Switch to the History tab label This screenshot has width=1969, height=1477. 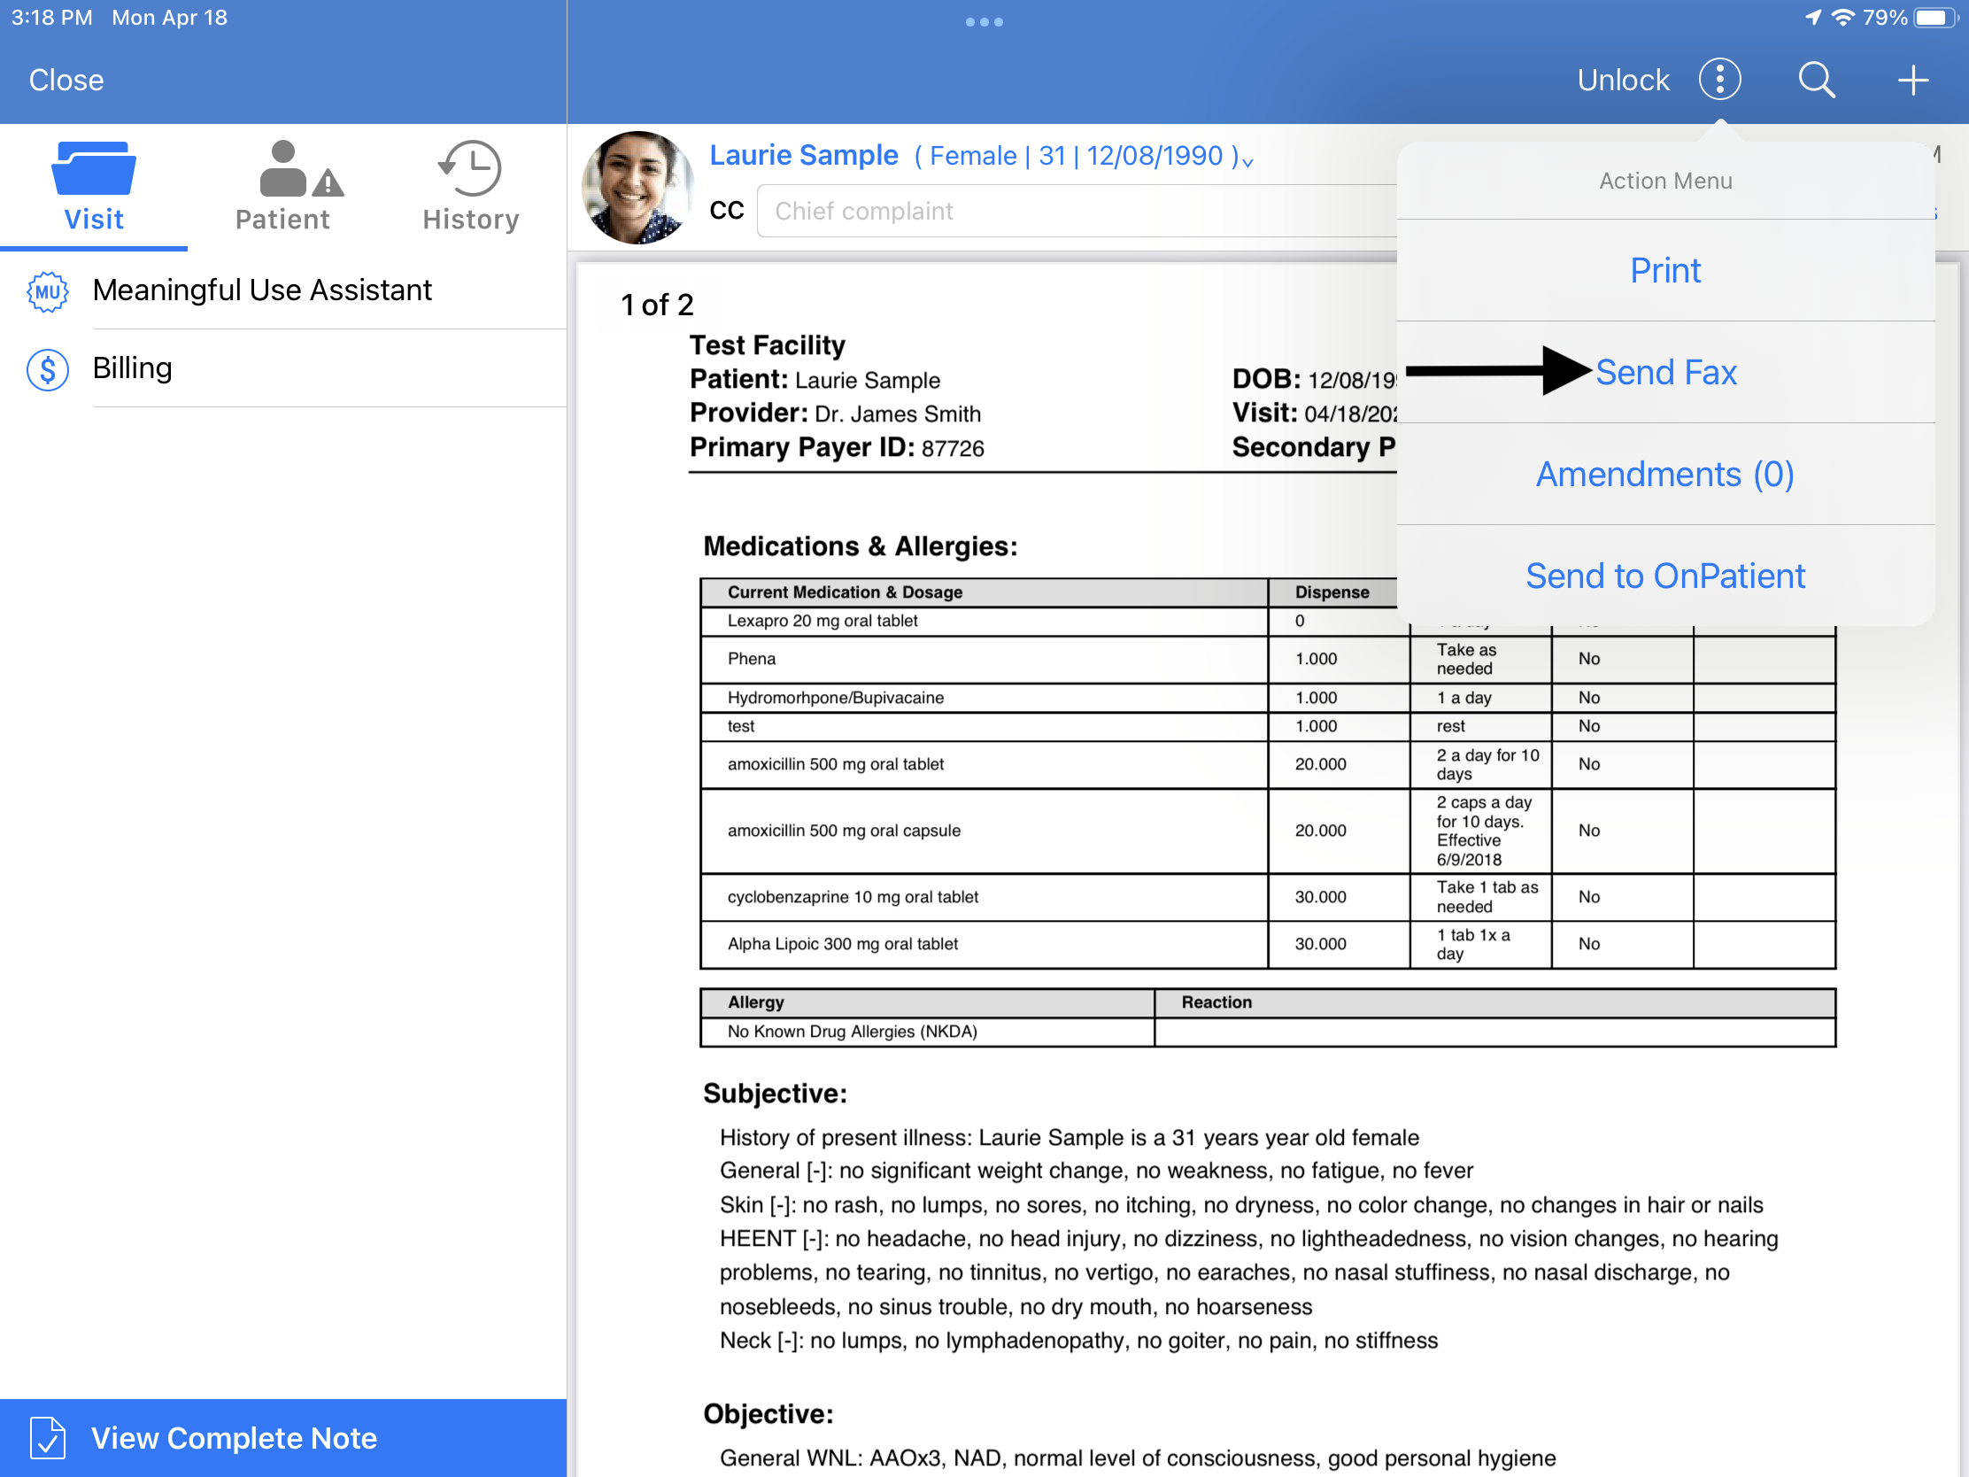471,219
